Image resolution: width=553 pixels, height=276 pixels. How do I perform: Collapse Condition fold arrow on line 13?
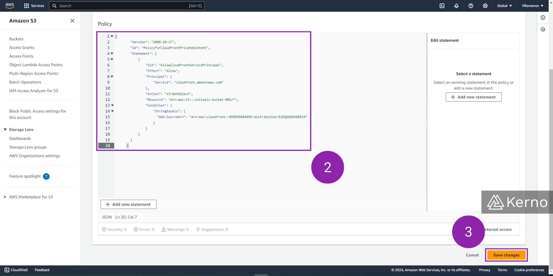coord(112,105)
